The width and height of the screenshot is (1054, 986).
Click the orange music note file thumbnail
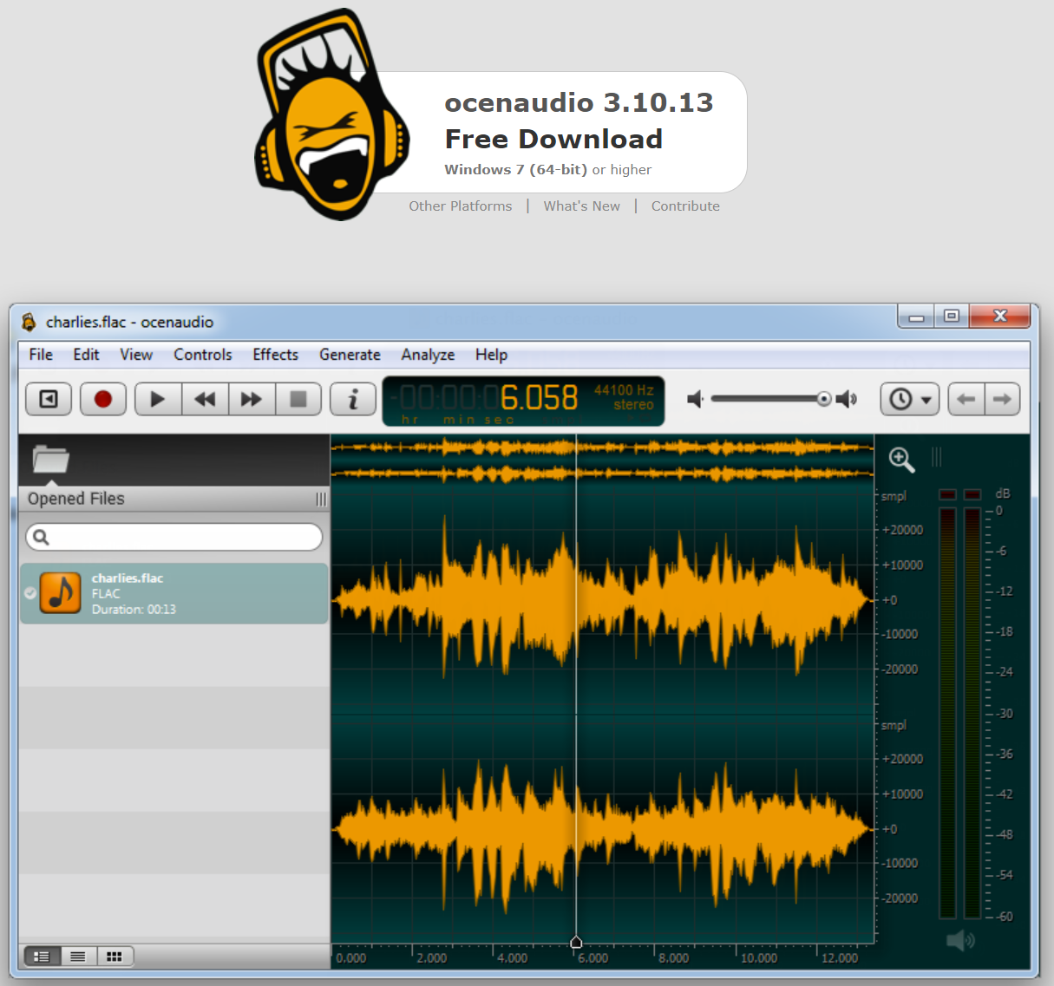point(61,593)
